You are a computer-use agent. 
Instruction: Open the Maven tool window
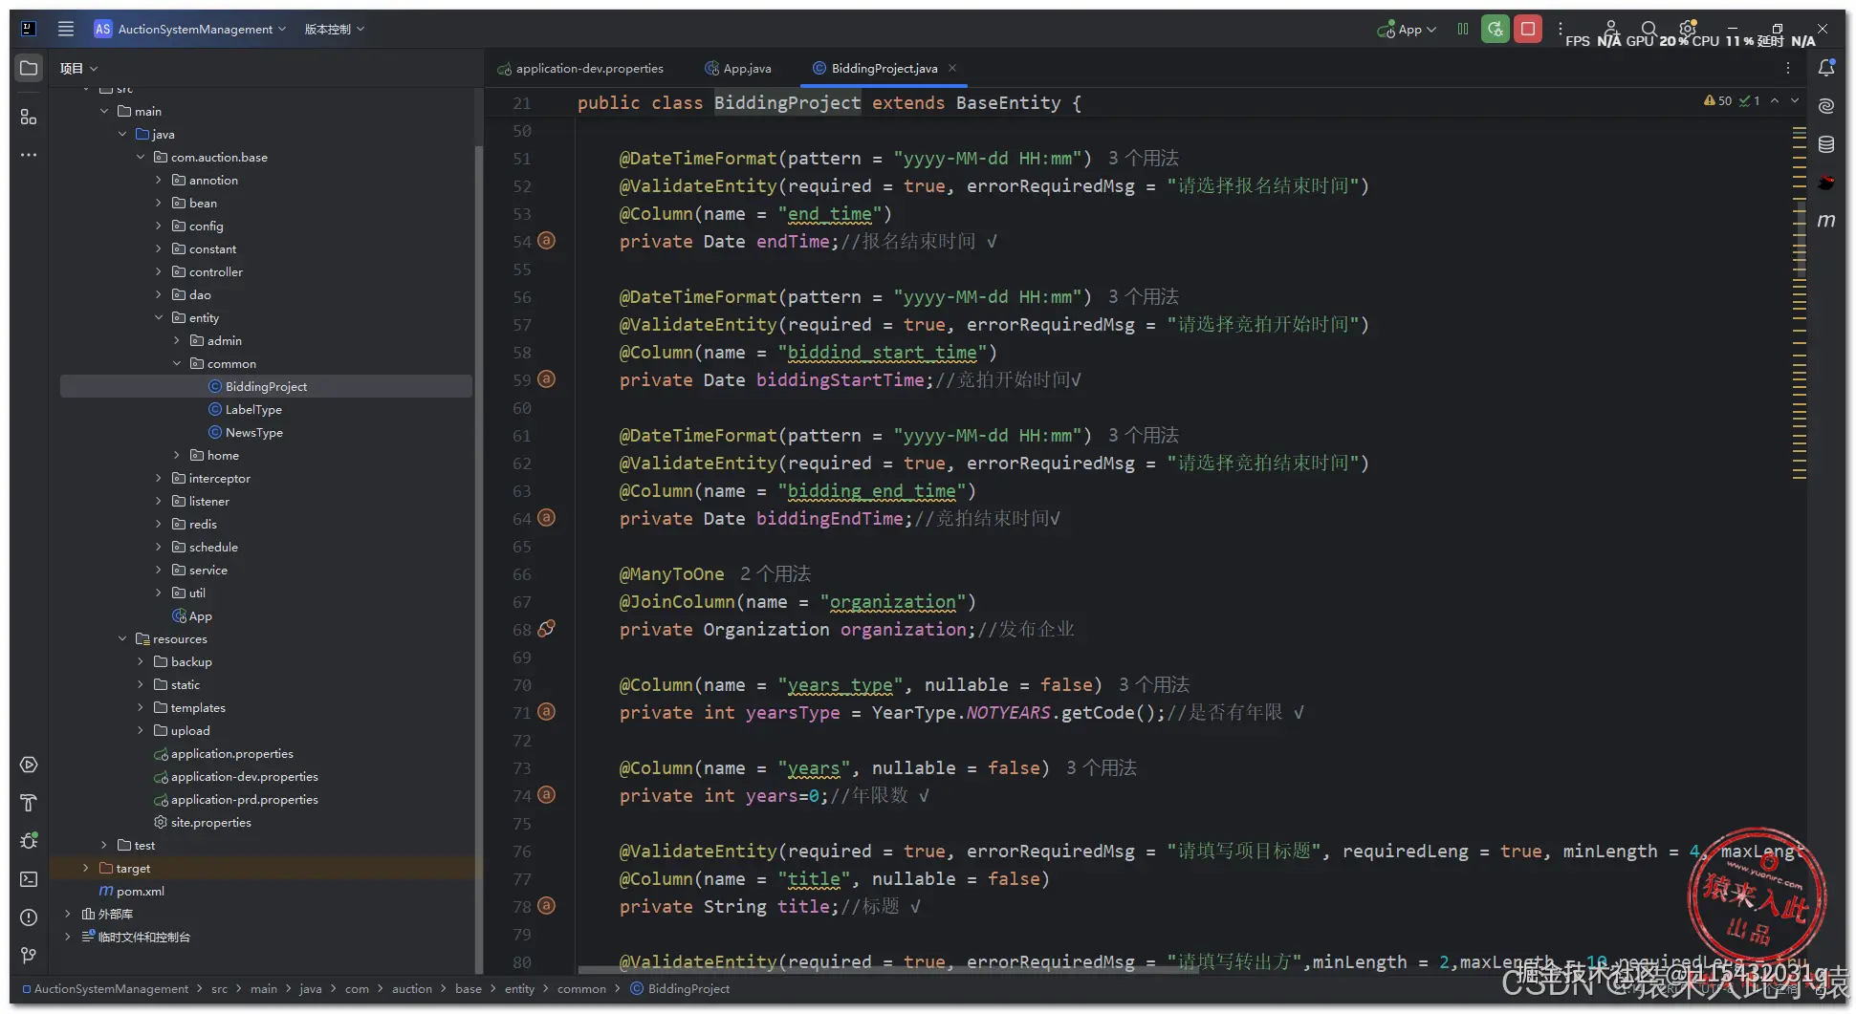(x=1826, y=221)
